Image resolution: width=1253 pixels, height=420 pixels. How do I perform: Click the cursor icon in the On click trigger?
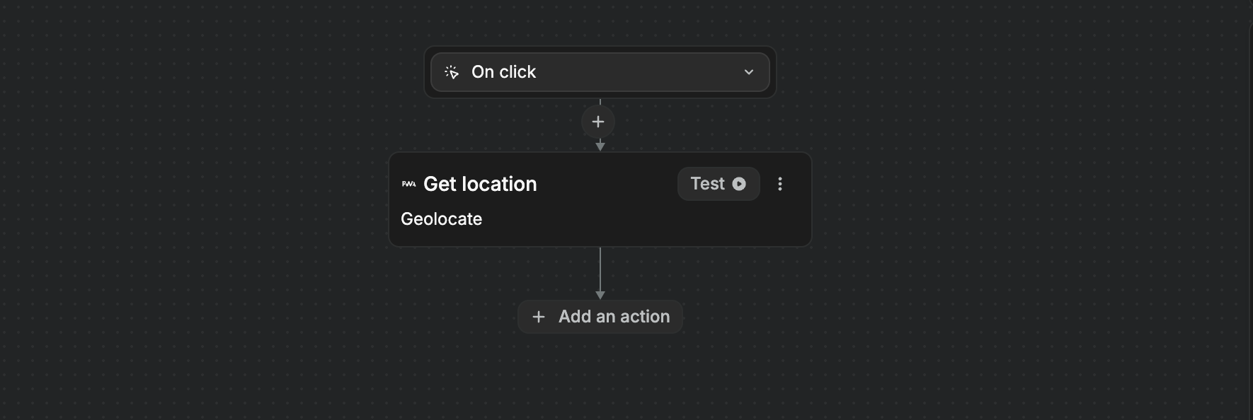pyautogui.click(x=452, y=71)
